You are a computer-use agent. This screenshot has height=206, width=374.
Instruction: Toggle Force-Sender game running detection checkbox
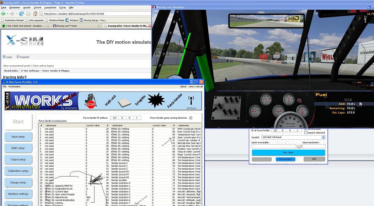point(191,118)
